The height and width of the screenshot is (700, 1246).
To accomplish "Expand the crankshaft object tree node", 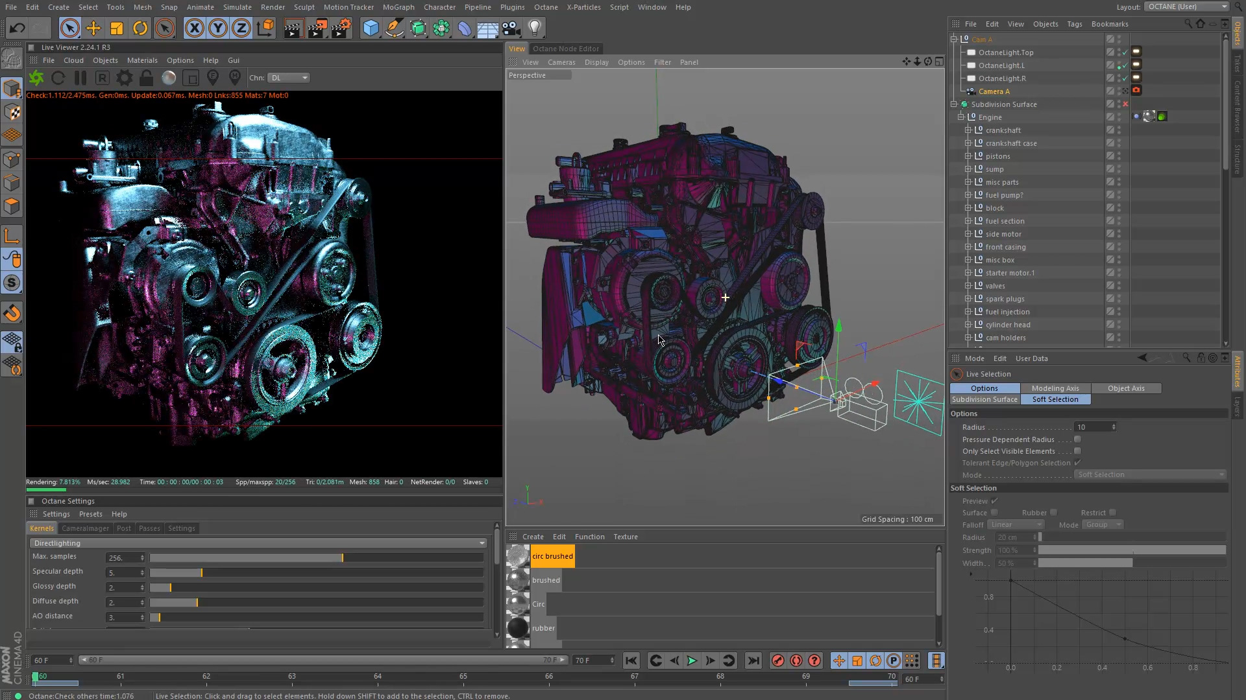I will [968, 130].
